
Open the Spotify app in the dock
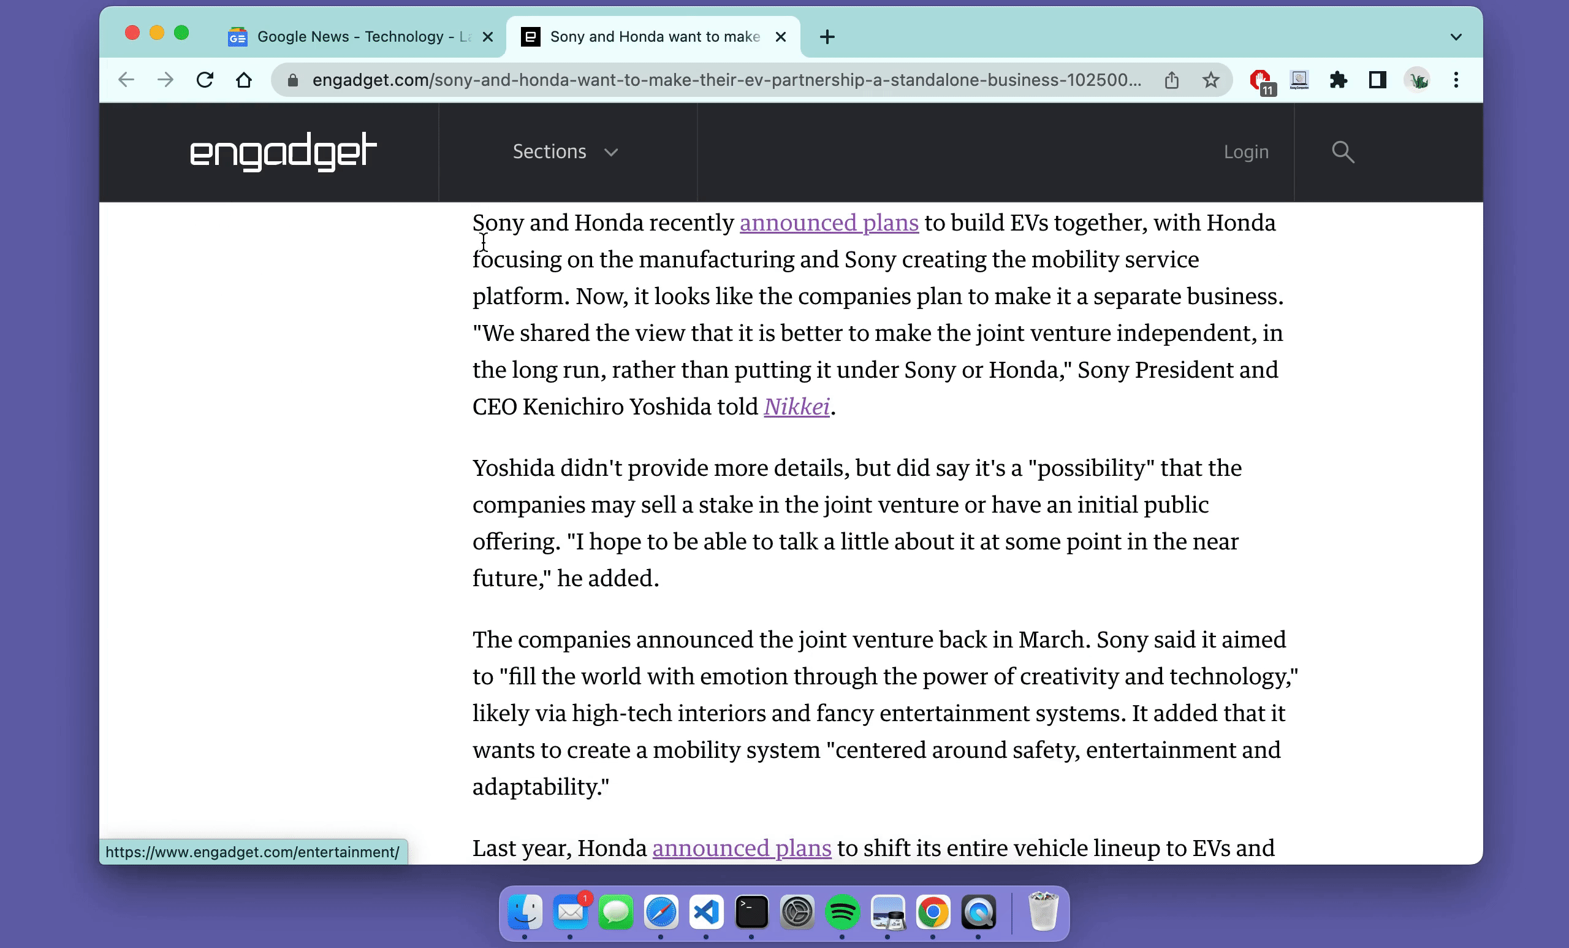842,912
